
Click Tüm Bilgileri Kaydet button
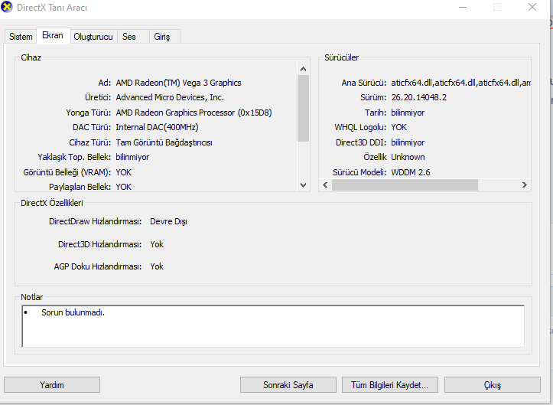(x=390, y=384)
